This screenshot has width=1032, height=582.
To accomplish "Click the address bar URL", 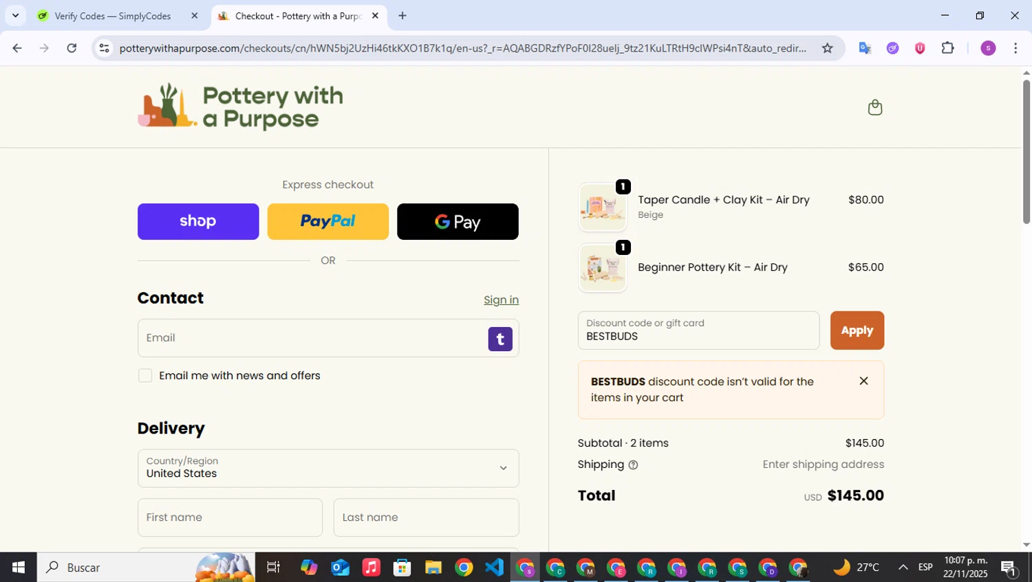I will click(x=462, y=48).
